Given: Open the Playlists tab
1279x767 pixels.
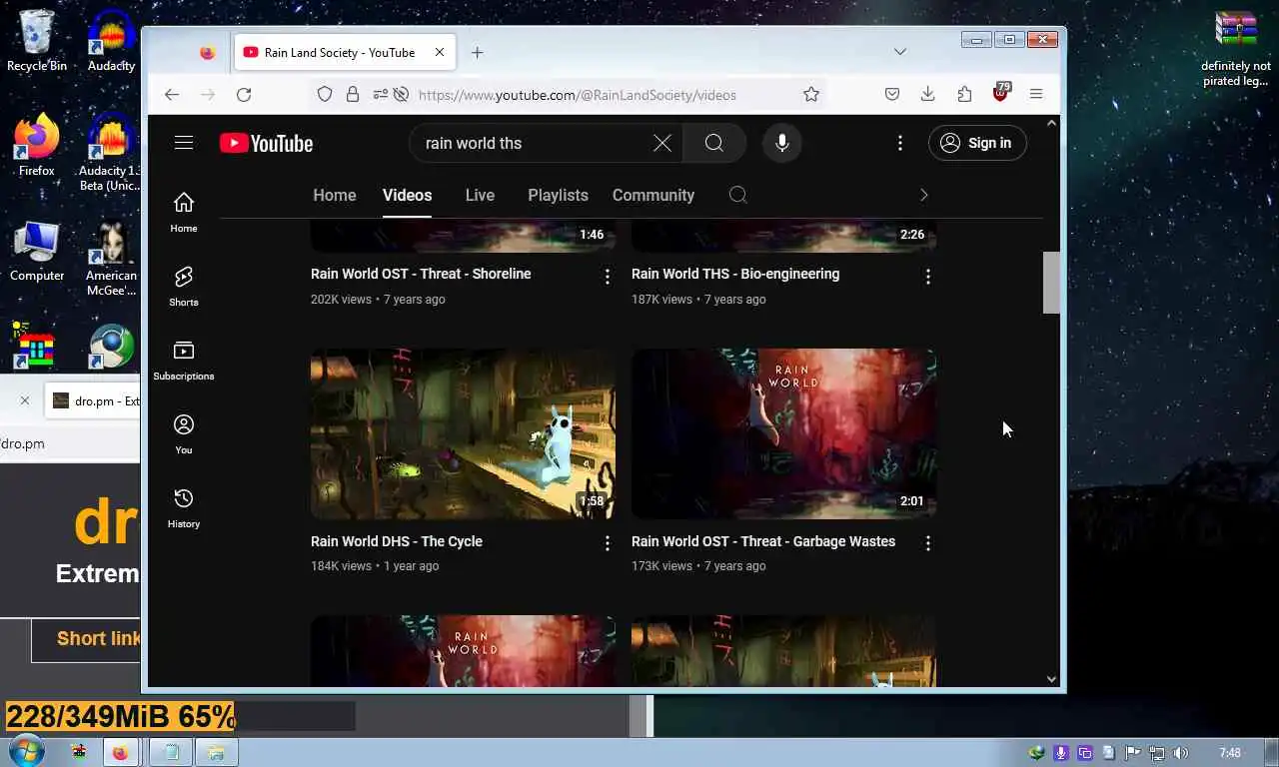Looking at the screenshot, I should click(558, 195).
